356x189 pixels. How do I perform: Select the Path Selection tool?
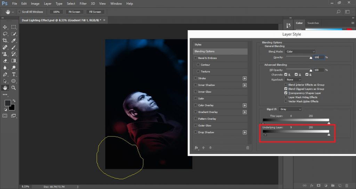pos(5,81)
